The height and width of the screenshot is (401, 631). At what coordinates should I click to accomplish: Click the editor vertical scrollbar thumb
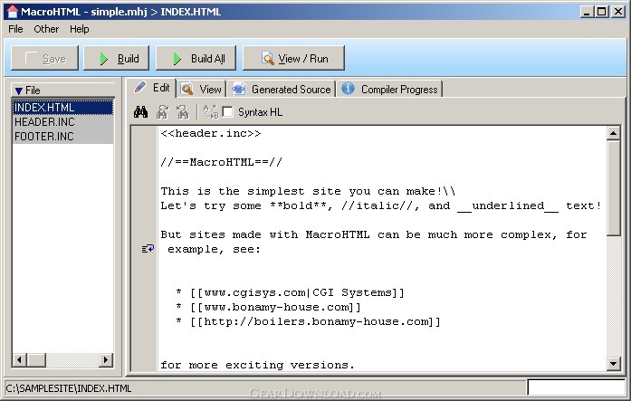pyautogui.click(x=613, y=188)
